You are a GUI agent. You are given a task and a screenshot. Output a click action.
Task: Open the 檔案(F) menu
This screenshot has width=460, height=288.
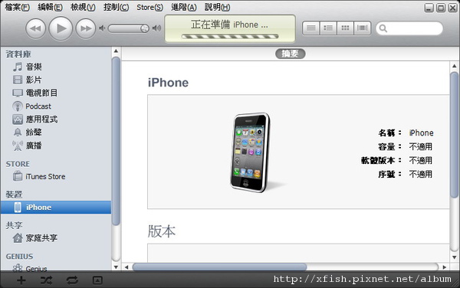(x=18, y=7)
